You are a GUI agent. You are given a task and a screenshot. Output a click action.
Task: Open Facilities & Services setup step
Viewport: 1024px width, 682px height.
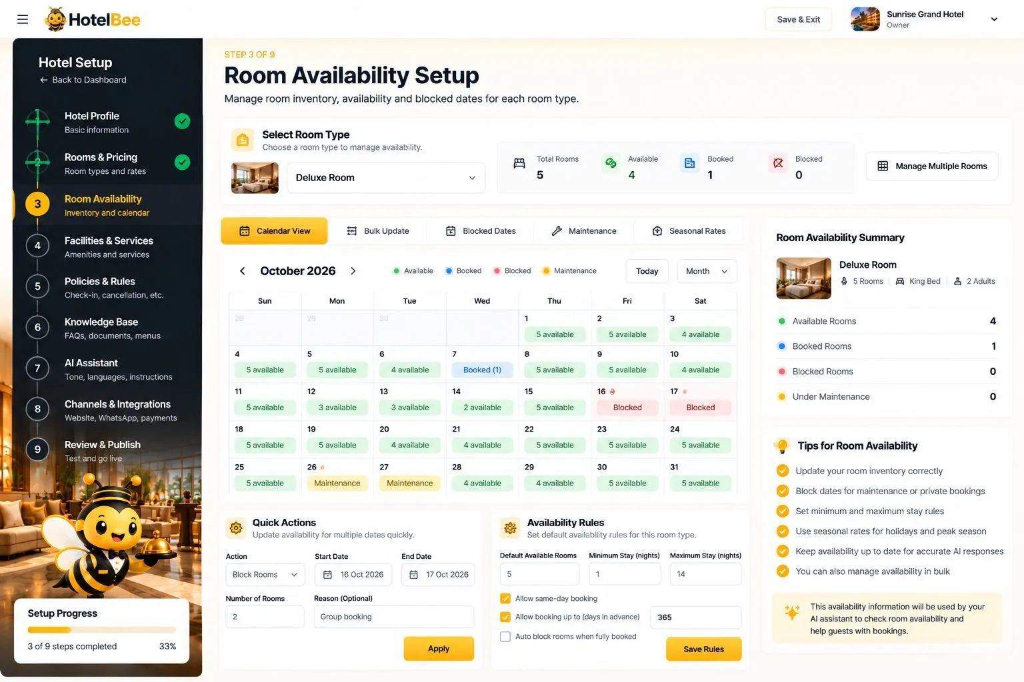109,247
